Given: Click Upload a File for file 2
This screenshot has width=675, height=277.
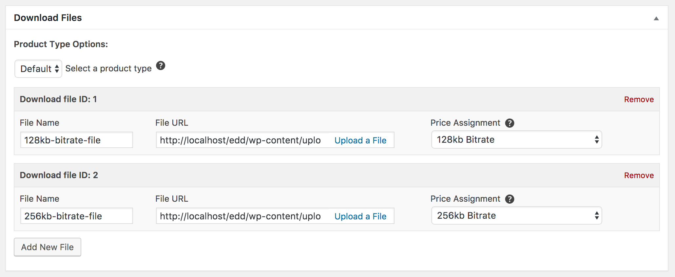Looking at the screenshot, I should [360, 216].
